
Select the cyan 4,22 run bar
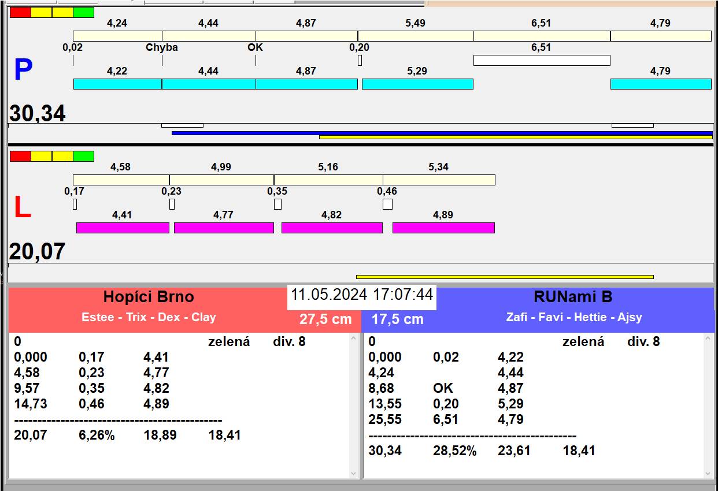point(117,84)
